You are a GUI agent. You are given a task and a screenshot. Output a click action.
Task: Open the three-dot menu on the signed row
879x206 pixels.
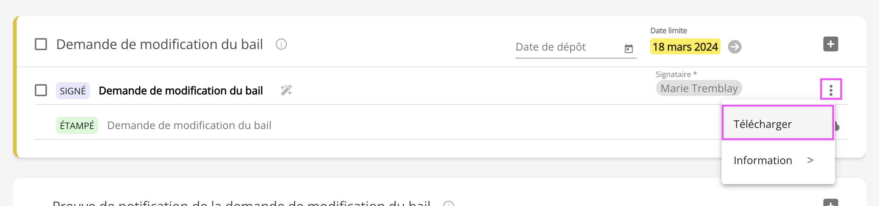click(831, 90)
